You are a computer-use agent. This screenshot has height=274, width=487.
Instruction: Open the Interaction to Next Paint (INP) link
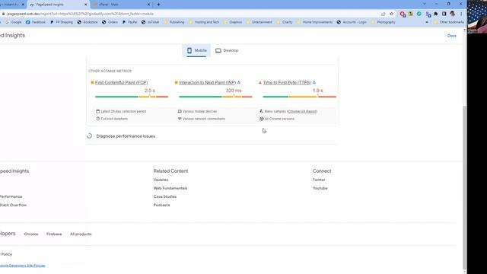208,83
